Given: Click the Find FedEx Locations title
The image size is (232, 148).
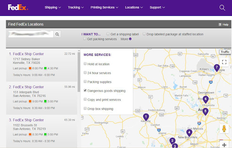Looking at the screenshot, I should [x=26, y=24].
